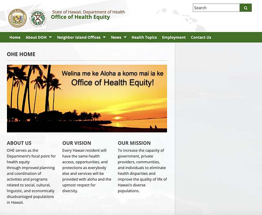The height and width of the screenshot is (215, 262).
Task: Click the sunset welcome banner image
Action: pos(87,98)
